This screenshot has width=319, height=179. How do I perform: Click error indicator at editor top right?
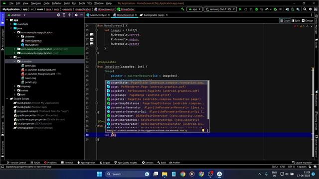pyautogui.click(x=296, y=26)
